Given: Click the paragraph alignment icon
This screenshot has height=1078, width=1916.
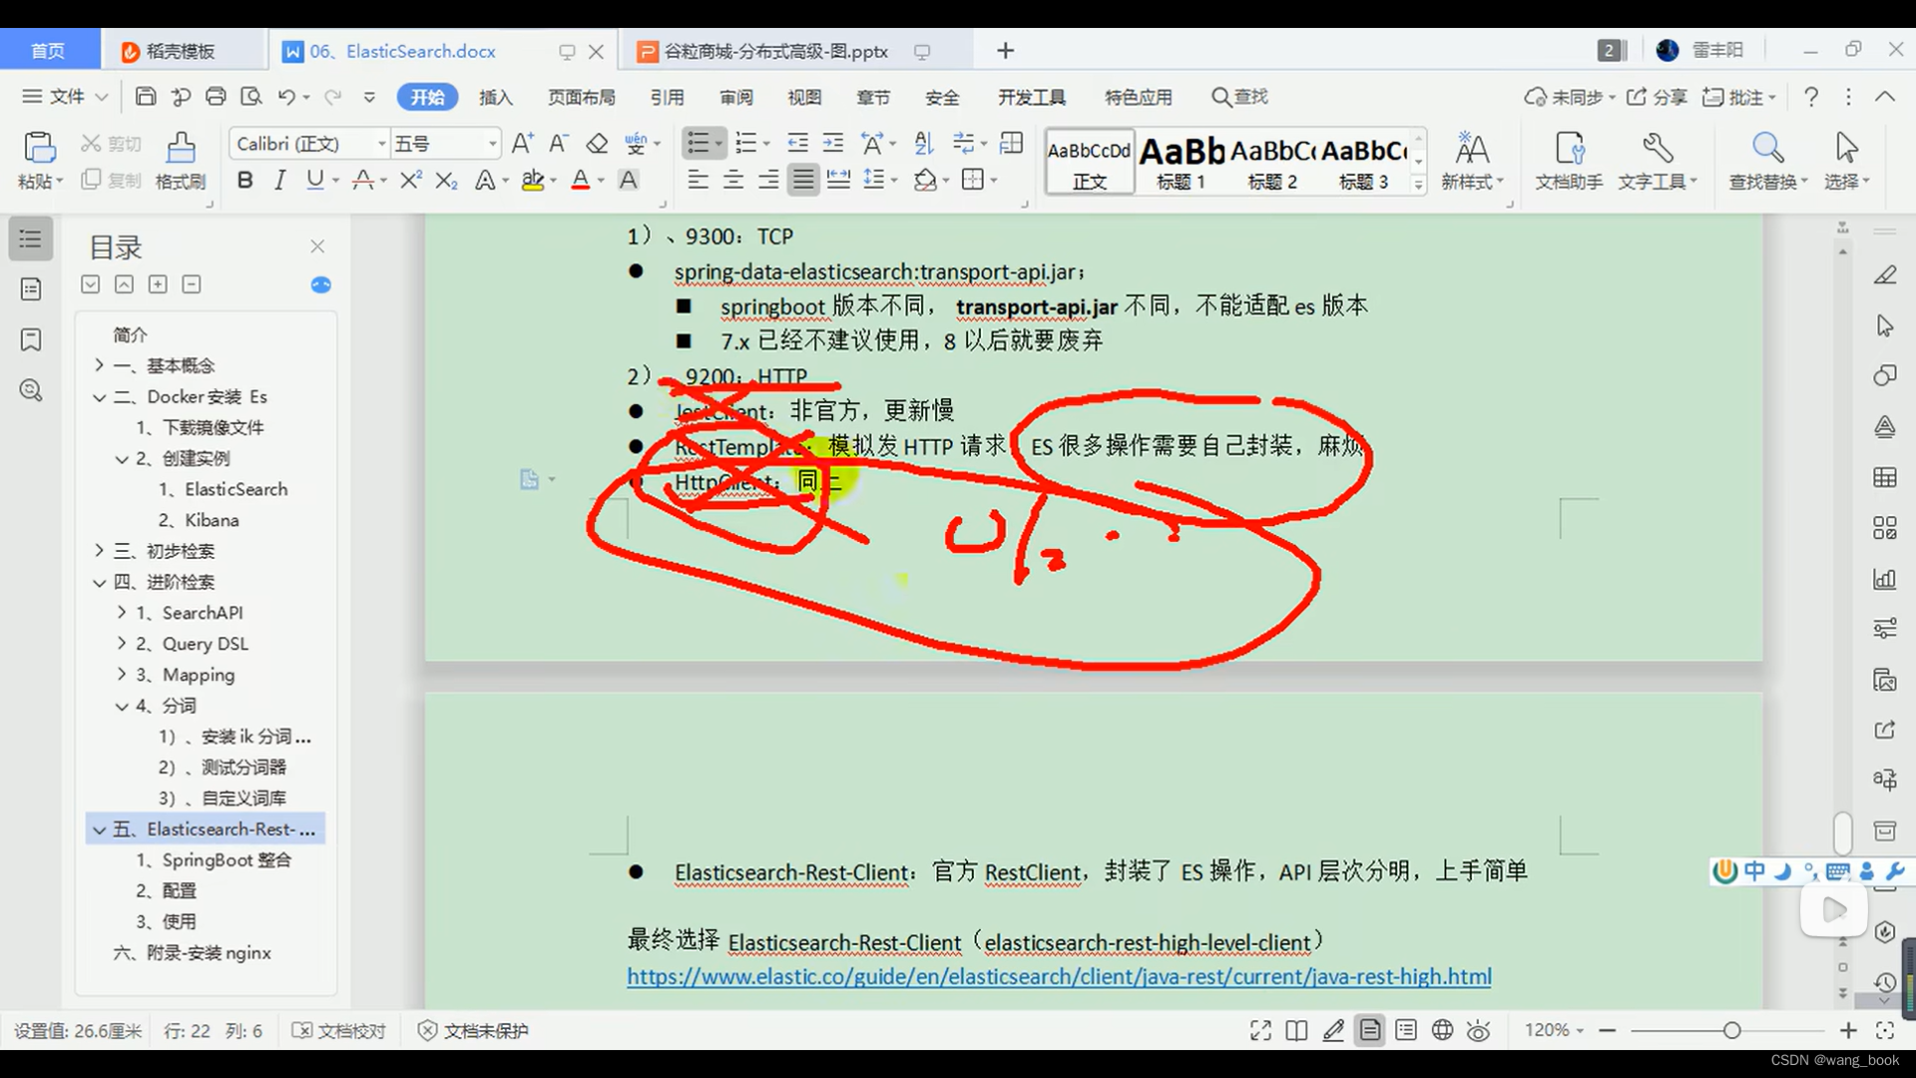Looking at the screenshot, I should 801,181.
